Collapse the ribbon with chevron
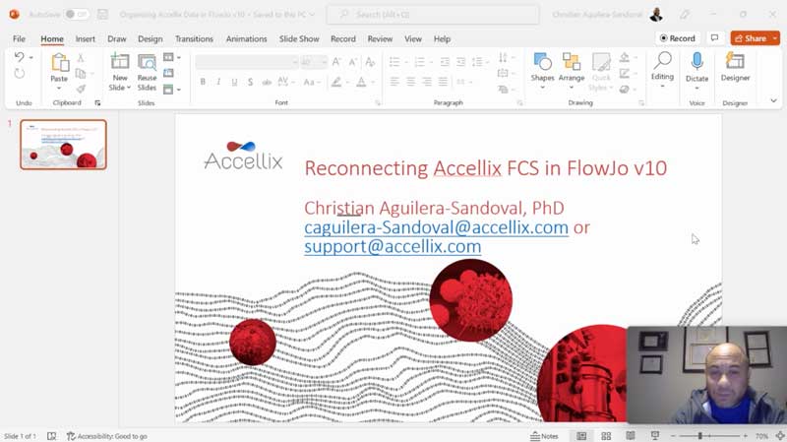Screen dimensions: 787x442 pyautogui.click(x=774, y=100)
